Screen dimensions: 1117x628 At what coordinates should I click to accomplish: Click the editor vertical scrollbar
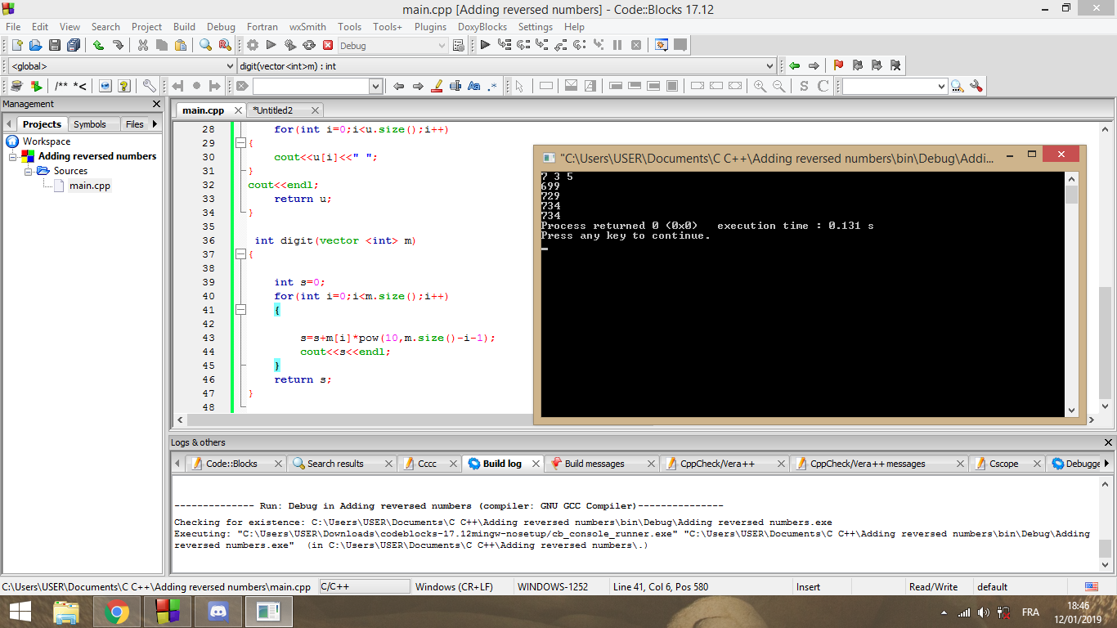1106,269
